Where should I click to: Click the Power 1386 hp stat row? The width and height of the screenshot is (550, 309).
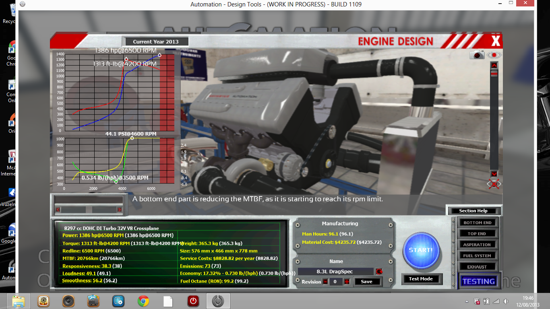pos(118,235)
